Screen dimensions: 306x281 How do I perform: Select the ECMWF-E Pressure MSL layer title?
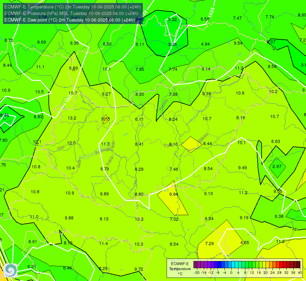[72, 13]
